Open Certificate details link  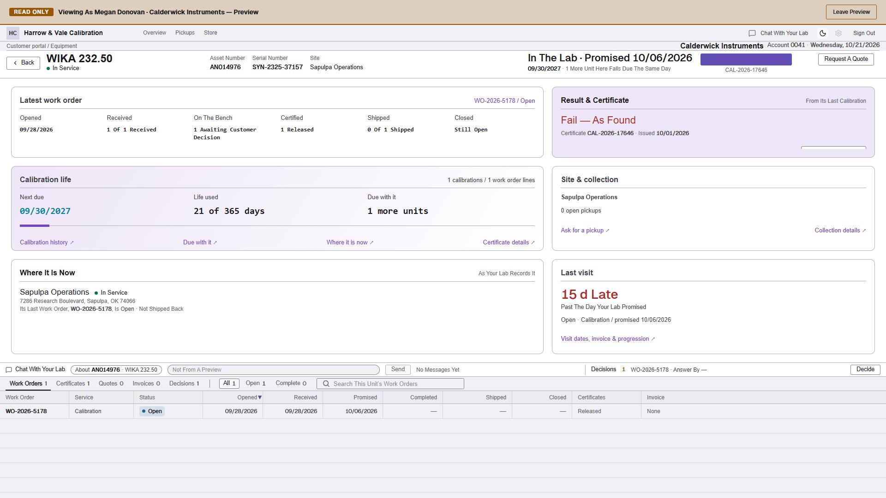point(509,243)
